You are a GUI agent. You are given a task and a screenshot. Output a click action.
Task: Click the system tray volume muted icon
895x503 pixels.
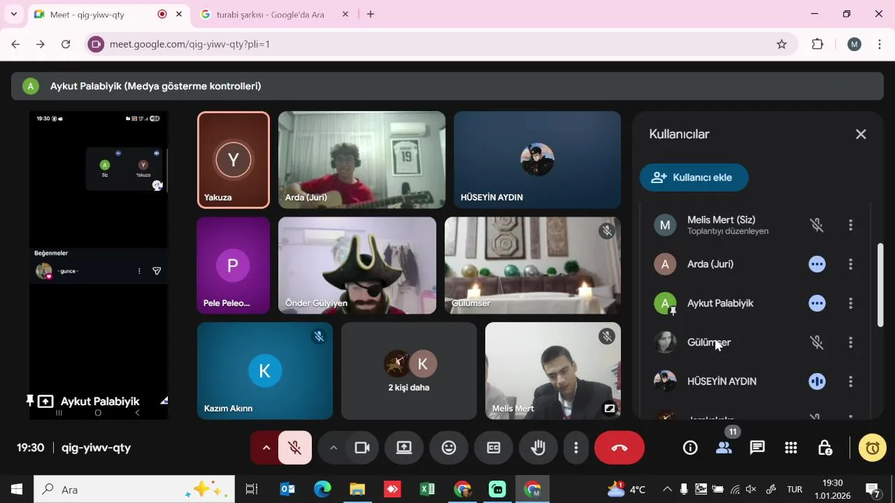[x=751, y=490]
